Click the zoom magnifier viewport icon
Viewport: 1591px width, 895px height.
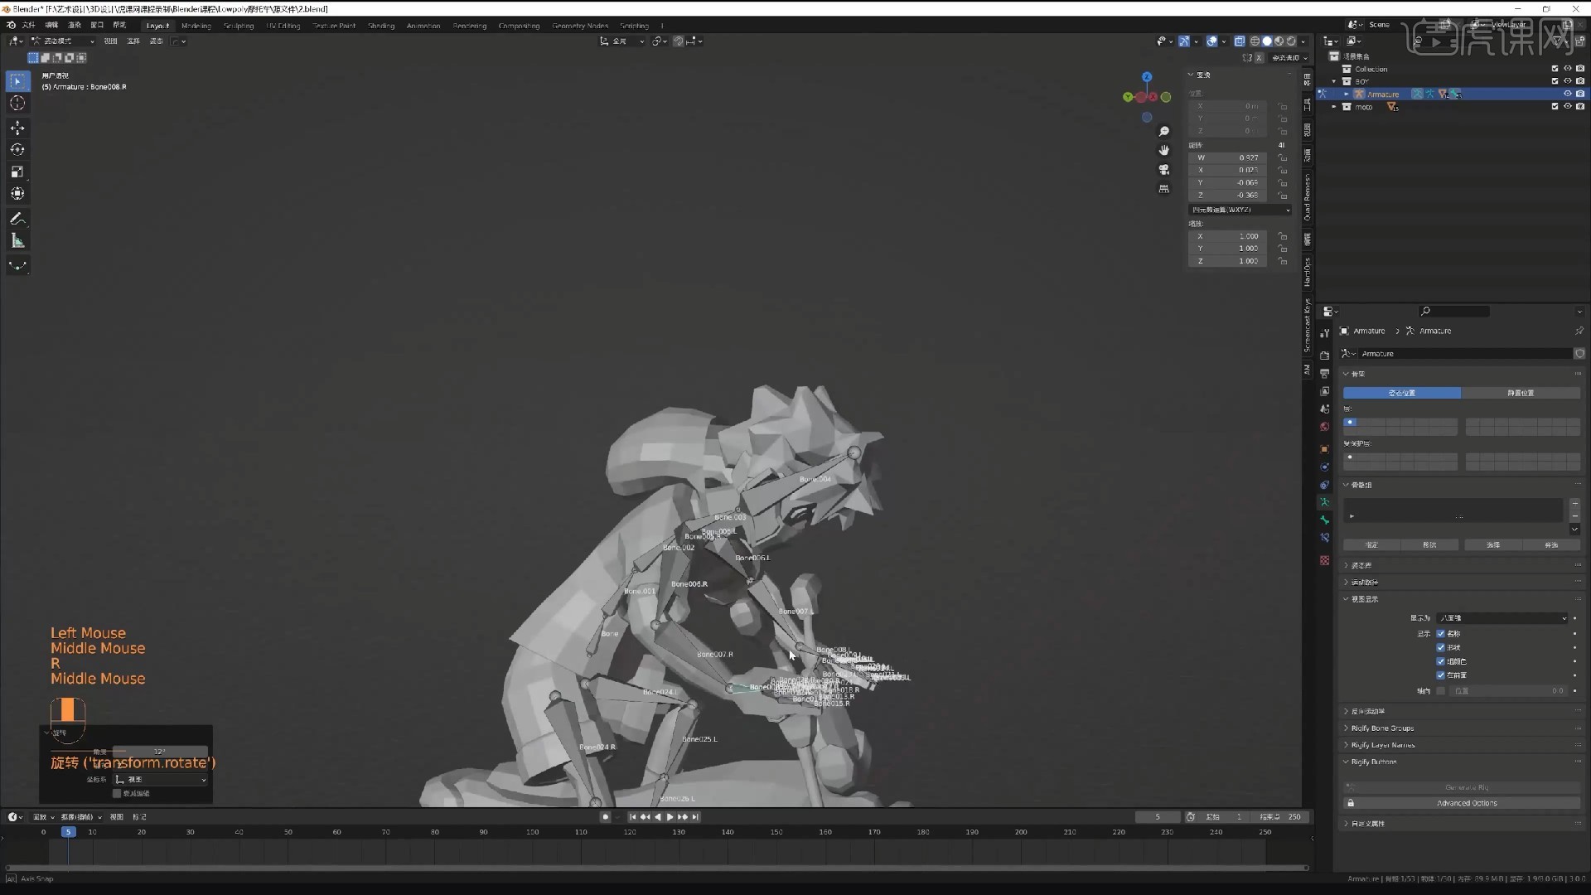[1163, 132]
